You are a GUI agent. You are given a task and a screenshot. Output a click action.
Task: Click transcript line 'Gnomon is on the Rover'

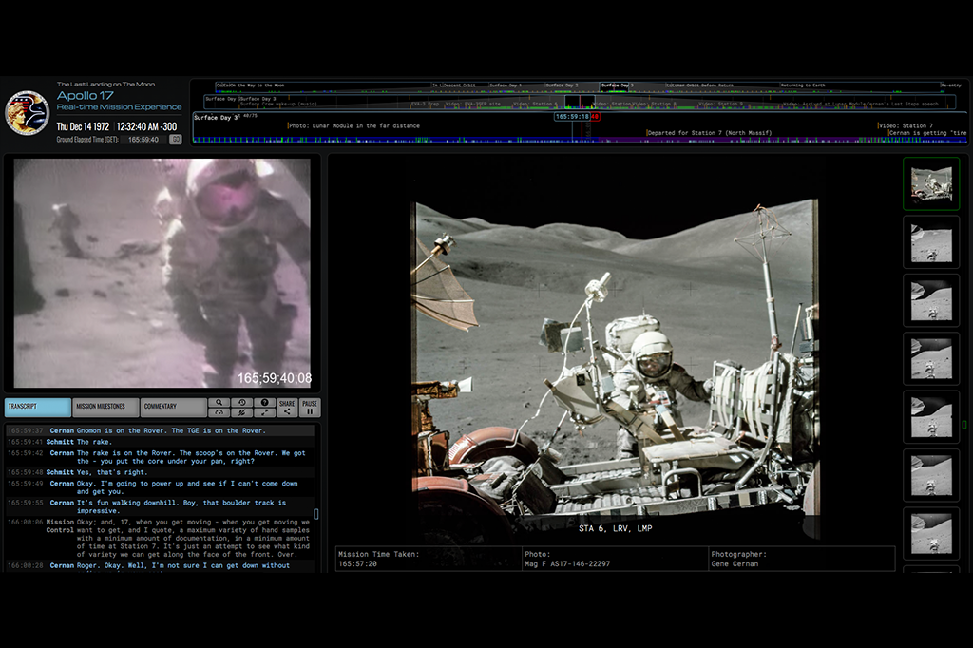(x=160, y=430)
